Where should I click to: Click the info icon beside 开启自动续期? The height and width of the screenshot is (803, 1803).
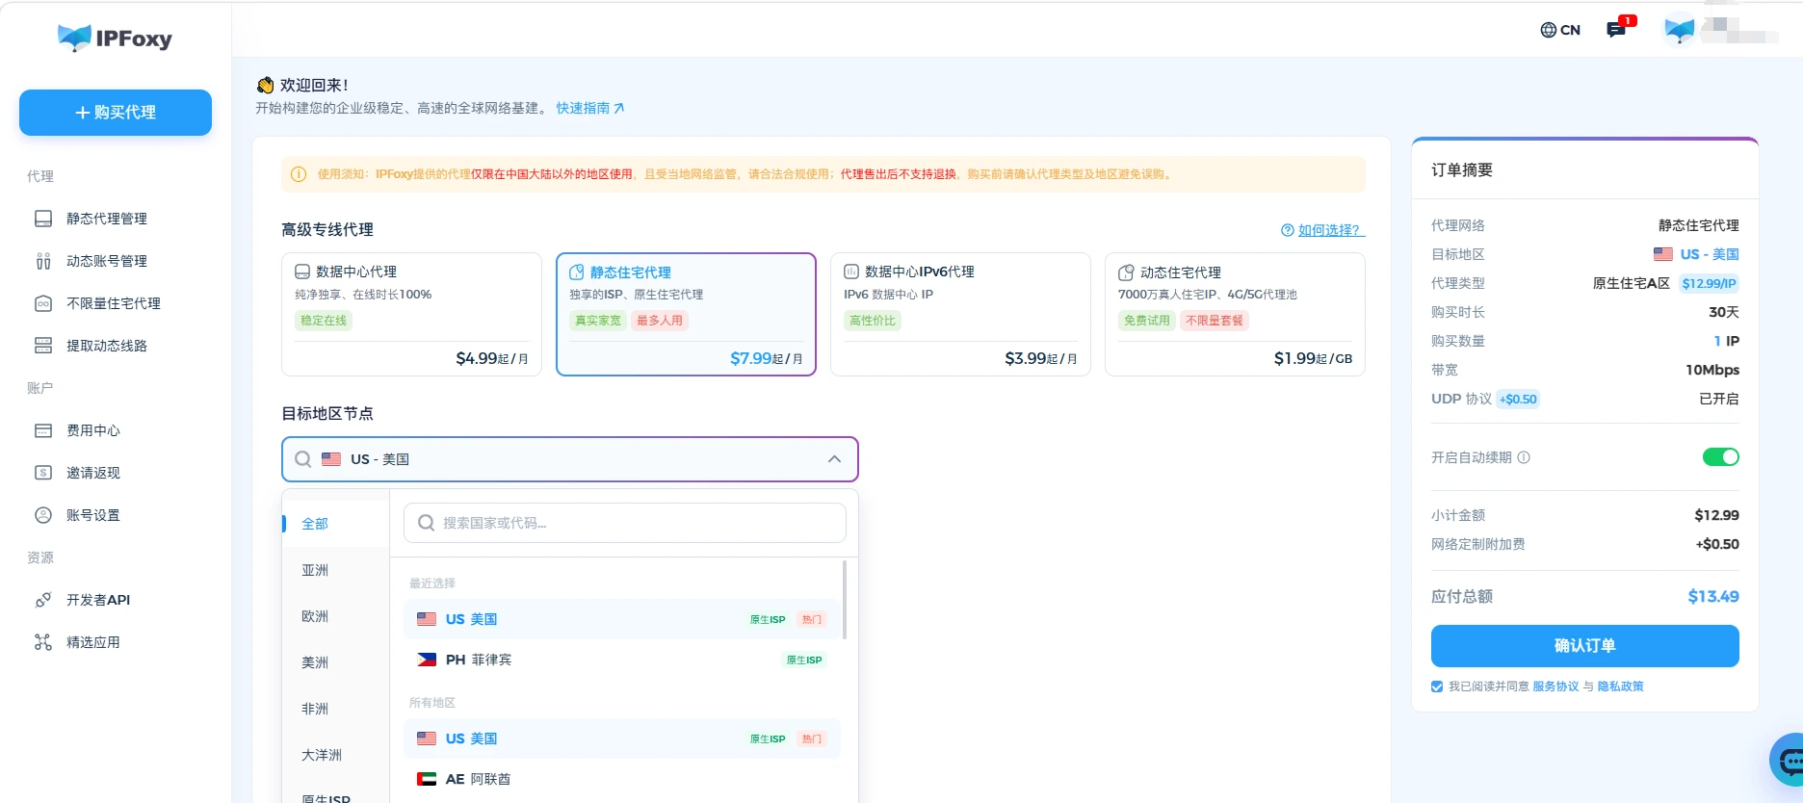click(1524, 457)
